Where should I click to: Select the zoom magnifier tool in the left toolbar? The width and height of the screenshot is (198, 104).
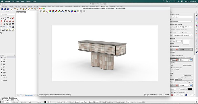click(1, 30)
